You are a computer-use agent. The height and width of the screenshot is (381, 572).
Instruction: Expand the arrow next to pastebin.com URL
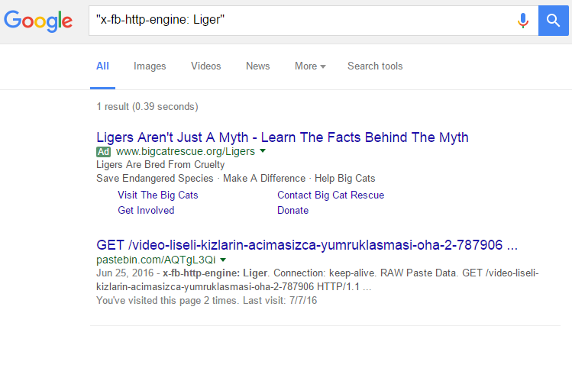[223, 260]
